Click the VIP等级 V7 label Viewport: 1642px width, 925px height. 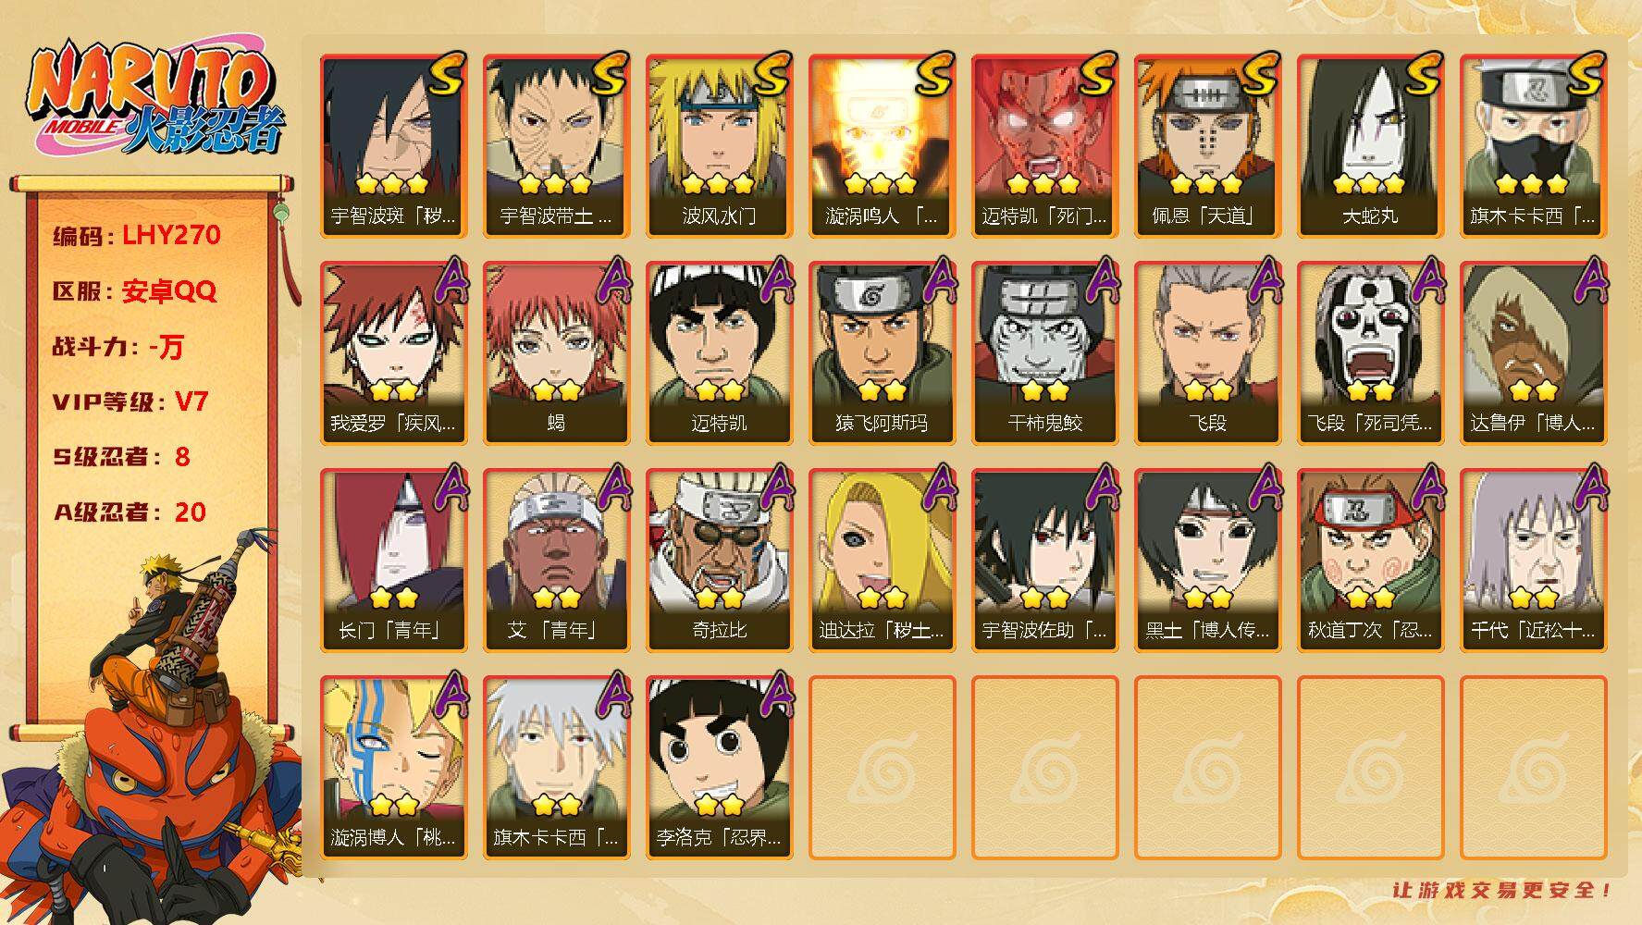click(x=130, y=401)
